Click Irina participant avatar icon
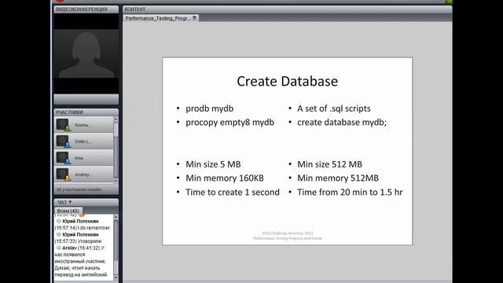The image size is (503, 283). pyautogui.click(x=63, y=158)
